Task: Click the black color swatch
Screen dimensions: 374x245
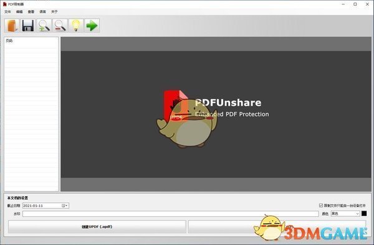Action: pos(364,213)
